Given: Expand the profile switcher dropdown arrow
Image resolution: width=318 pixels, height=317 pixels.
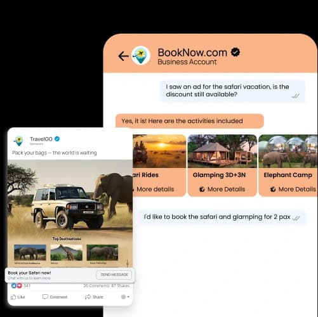Looking at the screenshot, I should coord(128,297).
